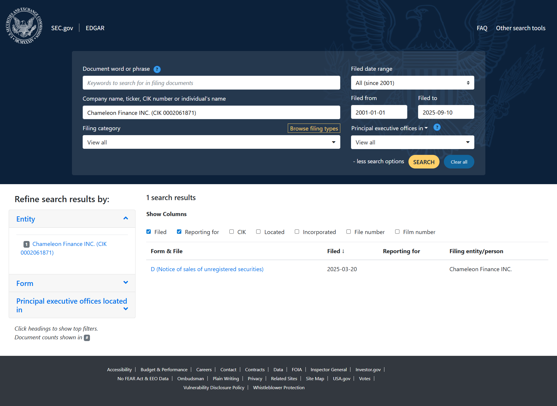Show the Film number column
The image size is (557, 406).
pos(397,232)
